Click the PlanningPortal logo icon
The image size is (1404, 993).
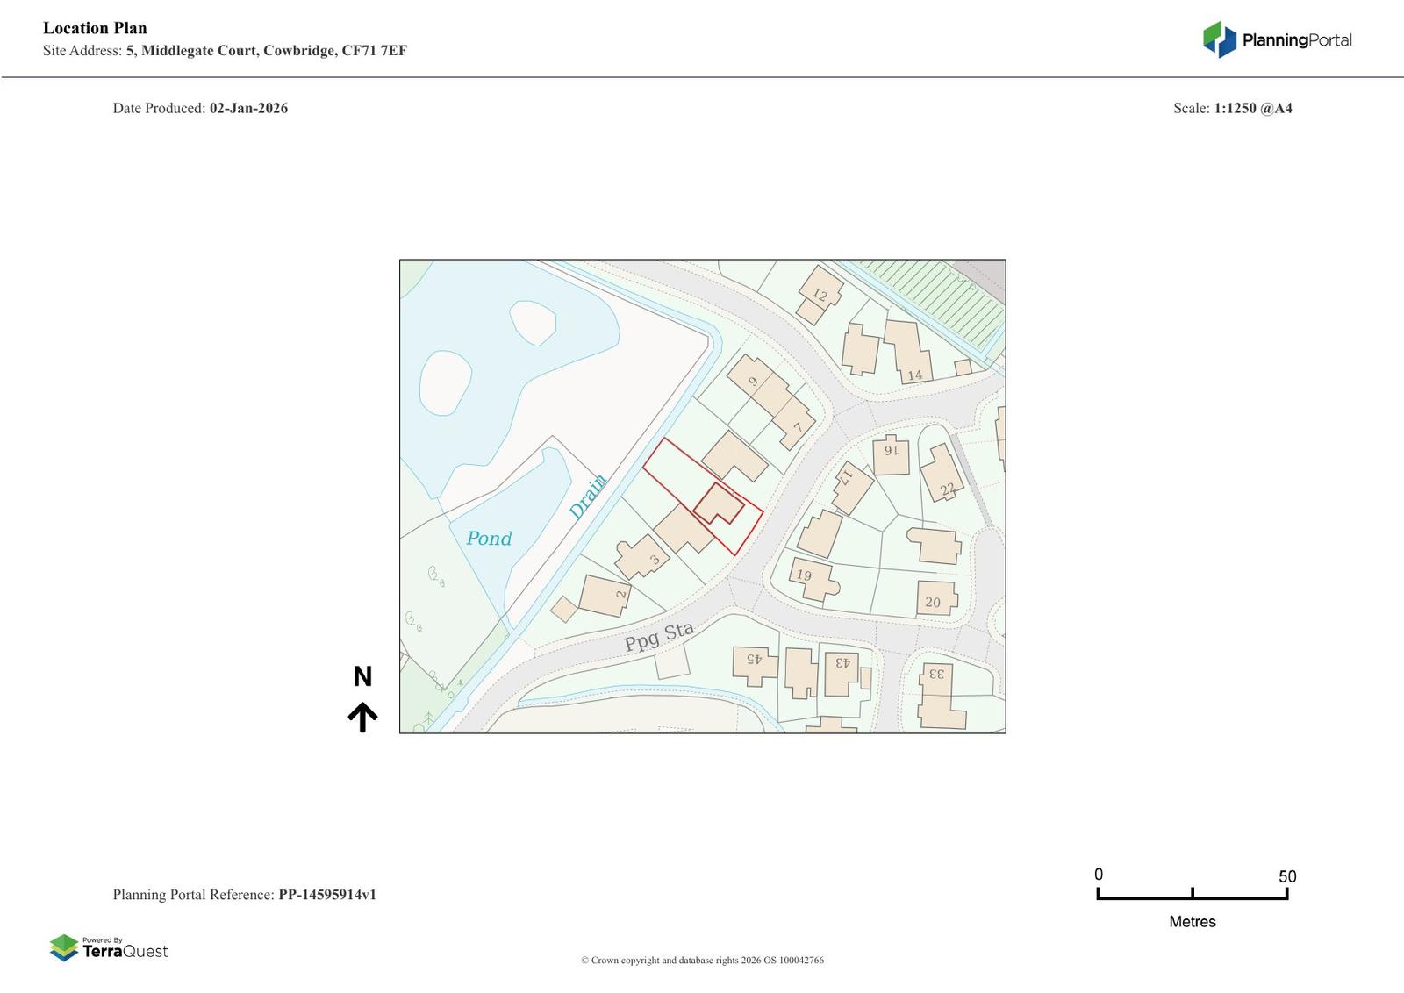coord(1219,39)
